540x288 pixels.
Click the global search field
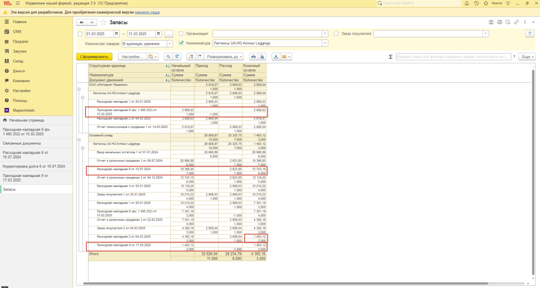[418, 4]
